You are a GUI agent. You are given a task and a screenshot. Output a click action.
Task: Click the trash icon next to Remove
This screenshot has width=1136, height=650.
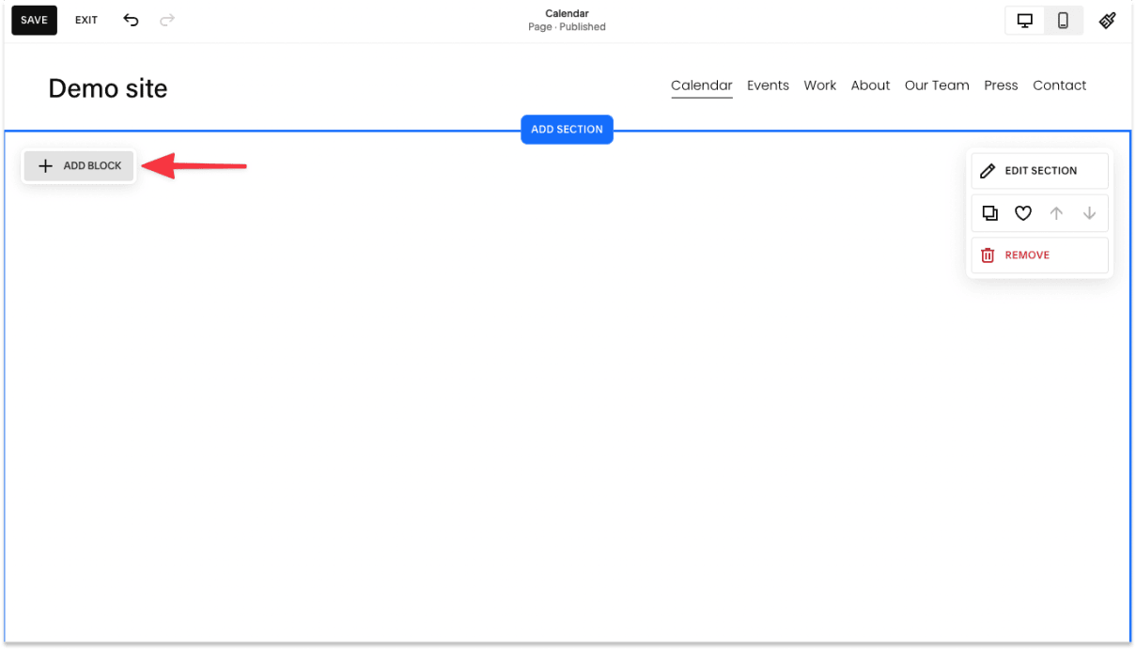coord(987,255)
